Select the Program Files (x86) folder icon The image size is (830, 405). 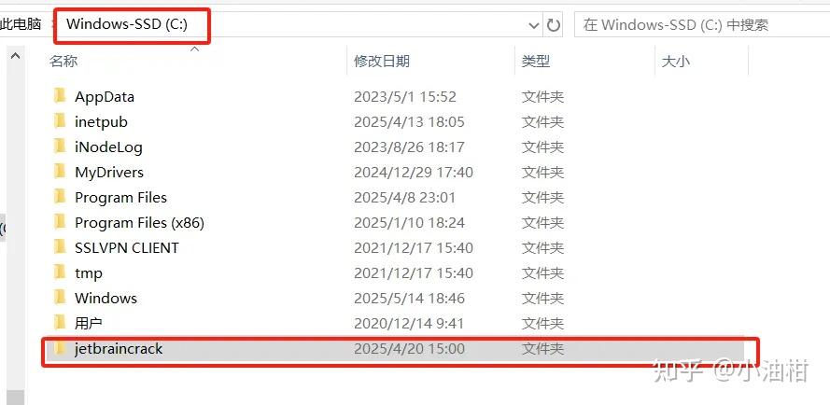pos(60,222)
